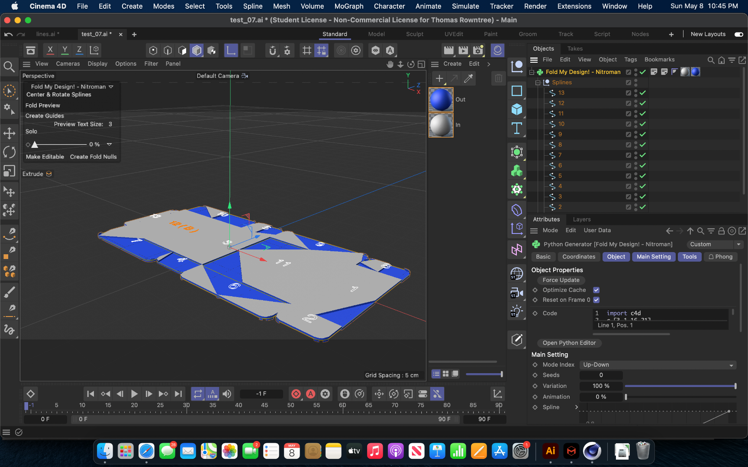Screen dimensions: 748x467
Task: Toggle Autokeying in timeline
Action: [311, 394]
